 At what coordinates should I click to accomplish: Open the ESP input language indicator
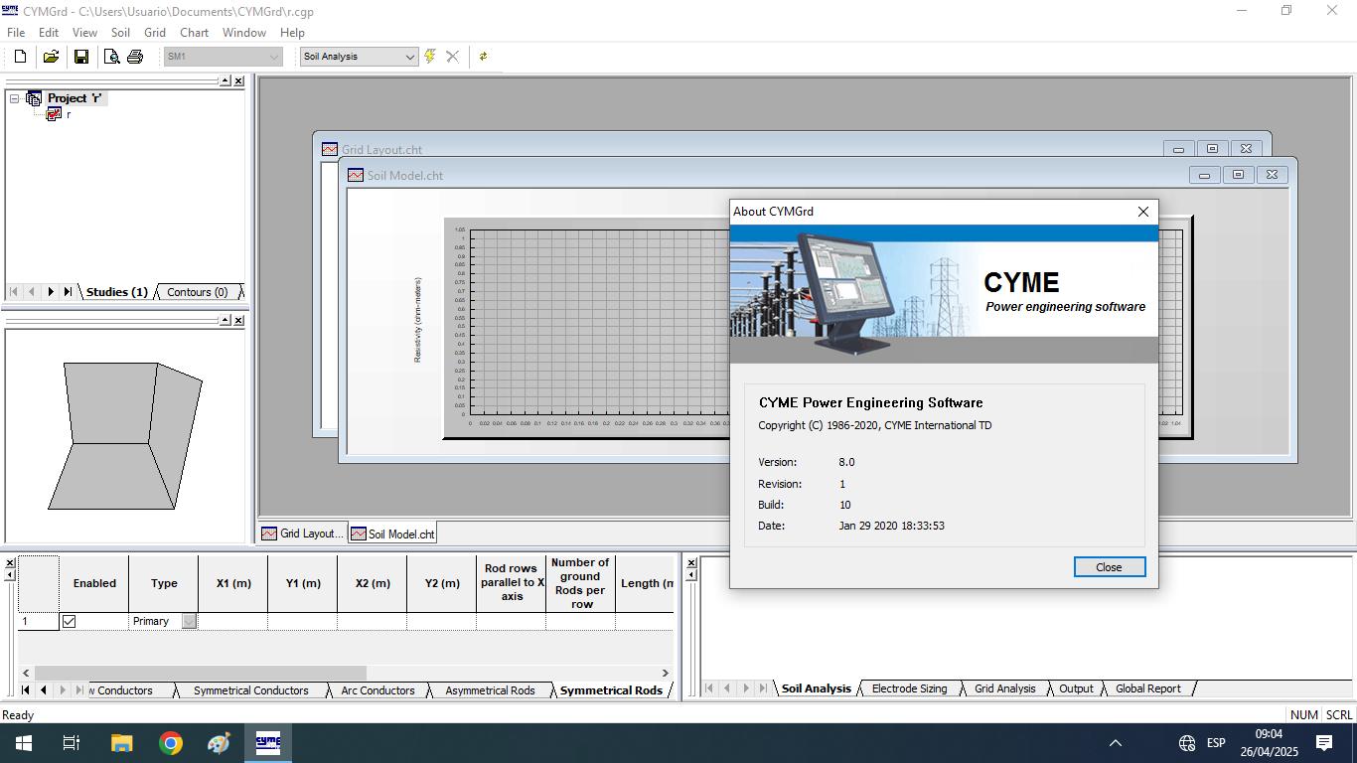coord(1216,743)
